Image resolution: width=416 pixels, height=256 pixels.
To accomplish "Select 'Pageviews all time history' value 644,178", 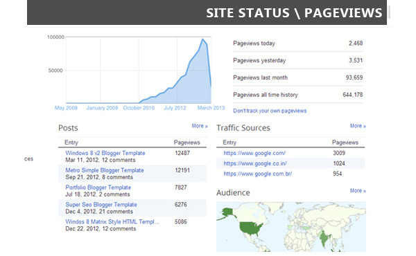I will [353, 95].
